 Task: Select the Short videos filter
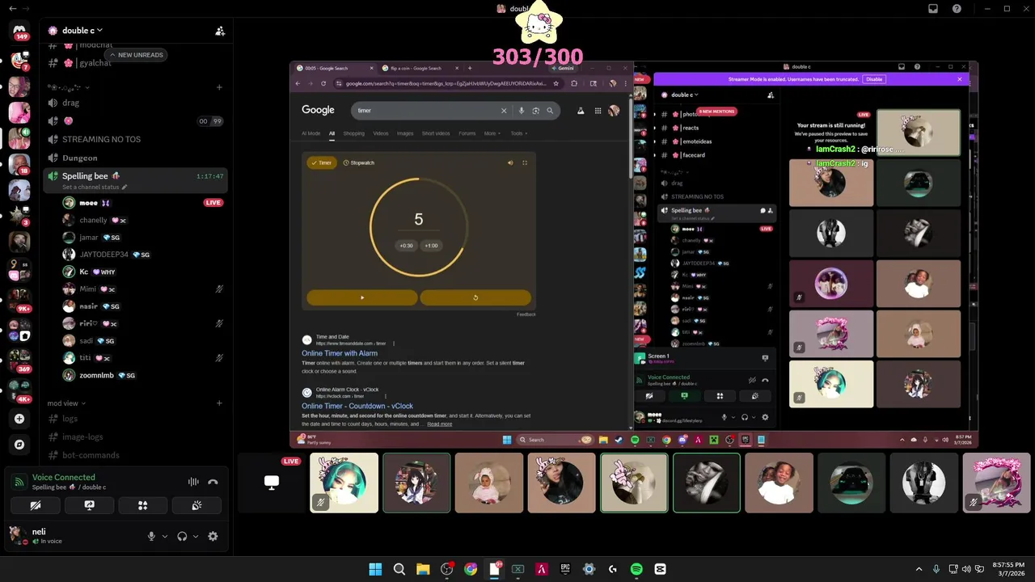tap(436, 133)
